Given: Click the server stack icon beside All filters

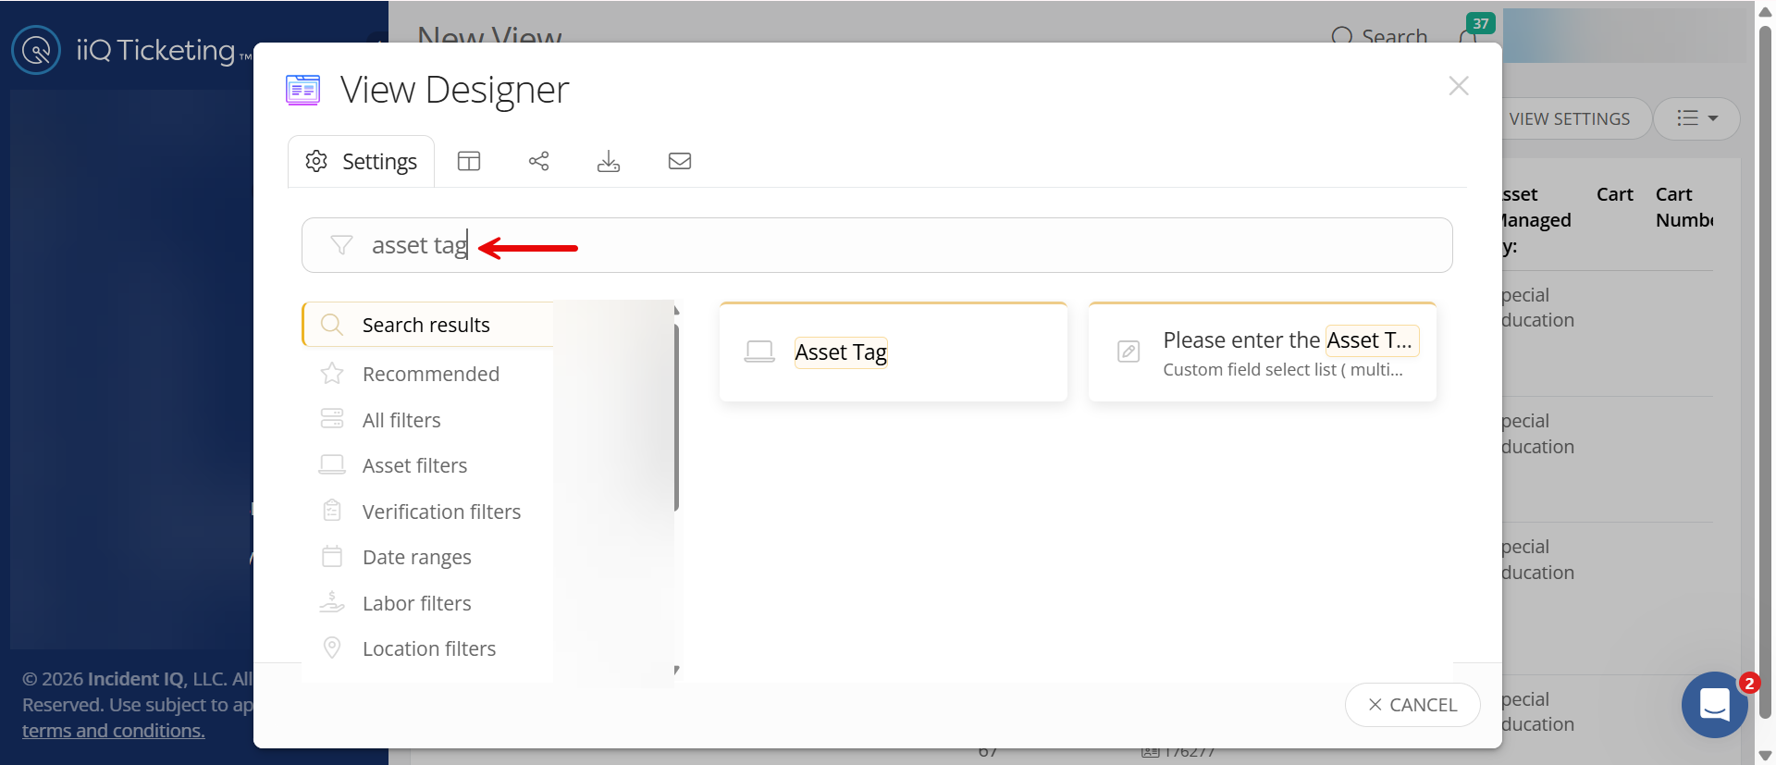Looking at the screenshot, I should [332, 419].
